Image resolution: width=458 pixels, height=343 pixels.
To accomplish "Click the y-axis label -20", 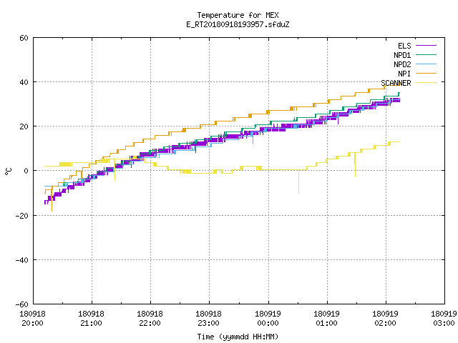I will [x=22, y=216].
